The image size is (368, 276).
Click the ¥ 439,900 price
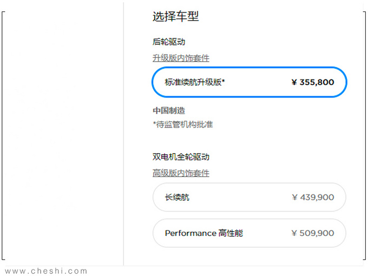[x=312, y=198]
